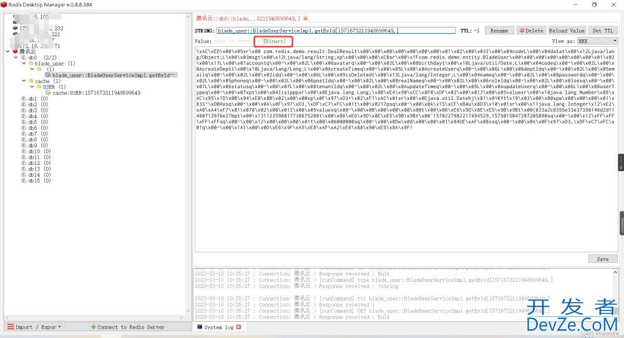
Task: Click the red 腾讯云 server connection icon
Action: [x=16, y=51]
